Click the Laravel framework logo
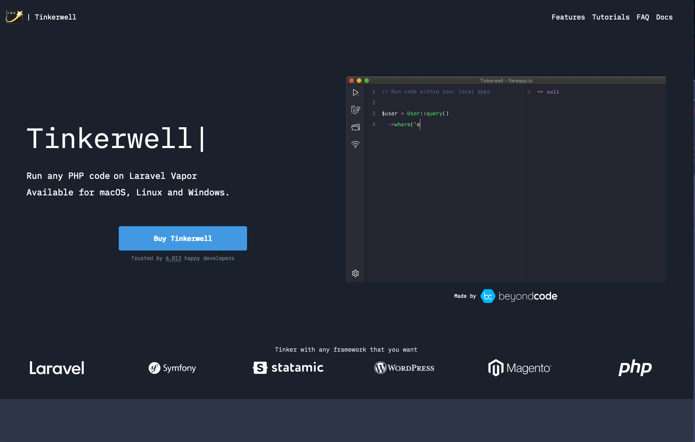The width and height of the screenshot is (695, 442). coord(57,368)
